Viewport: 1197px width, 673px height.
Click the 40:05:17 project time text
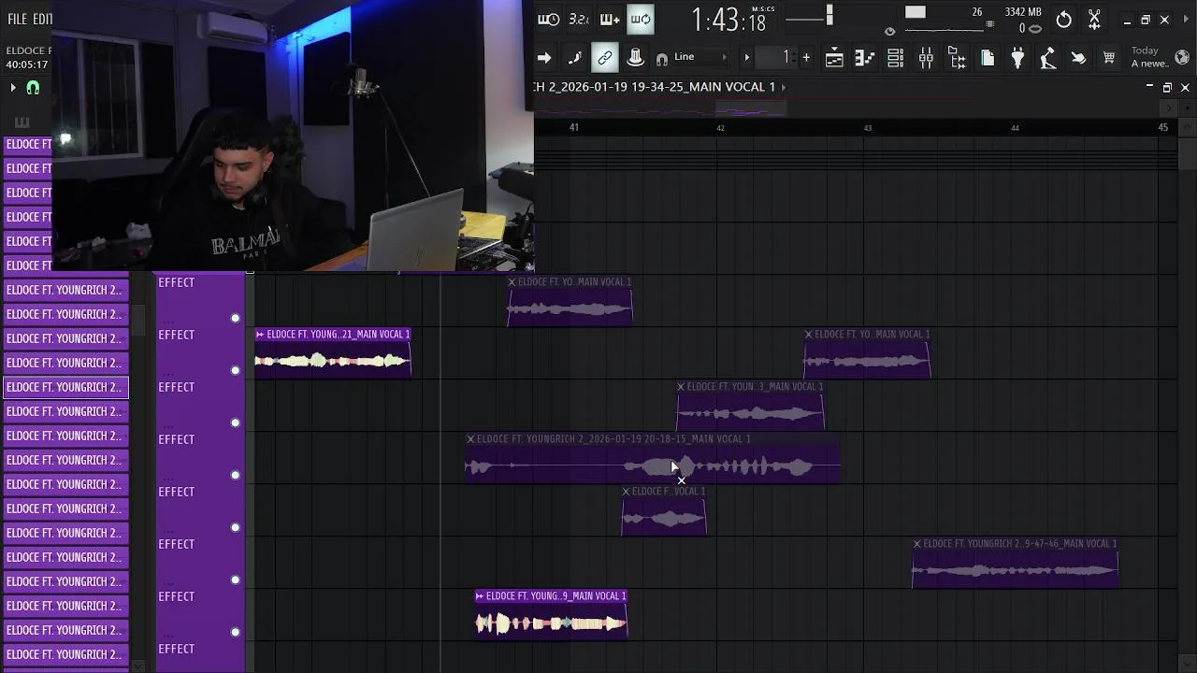tap(26, 64)
